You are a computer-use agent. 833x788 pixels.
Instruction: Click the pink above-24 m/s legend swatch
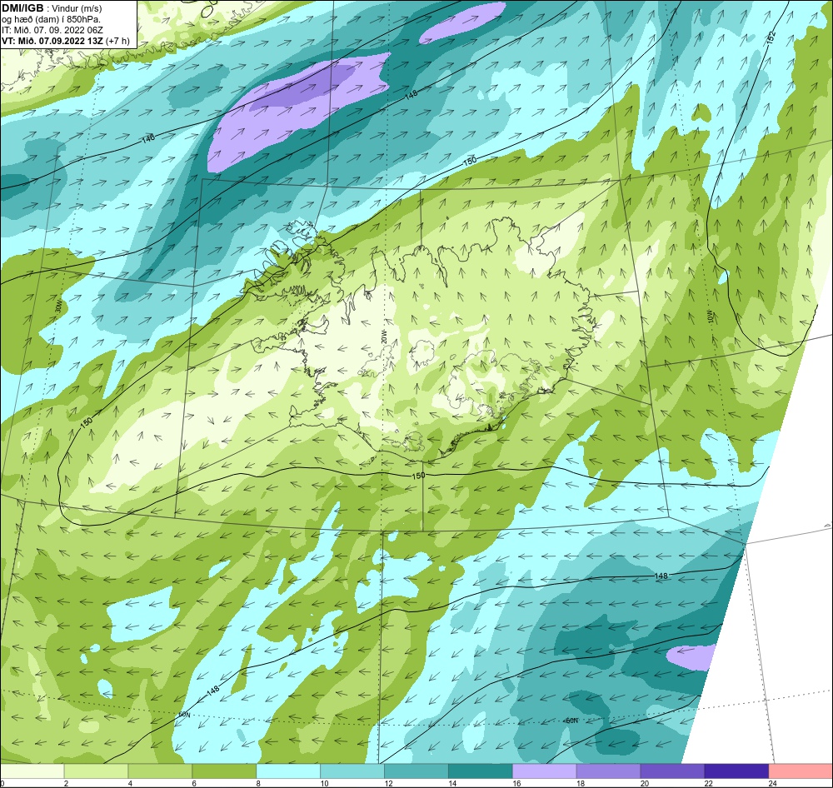801,771
